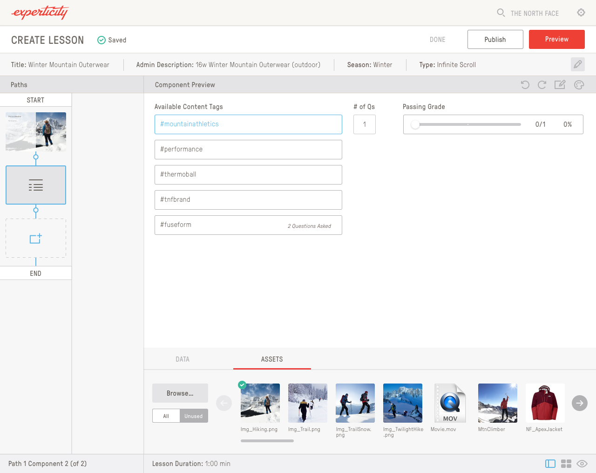Go to previous assets with left arrow

click(224, 403)
